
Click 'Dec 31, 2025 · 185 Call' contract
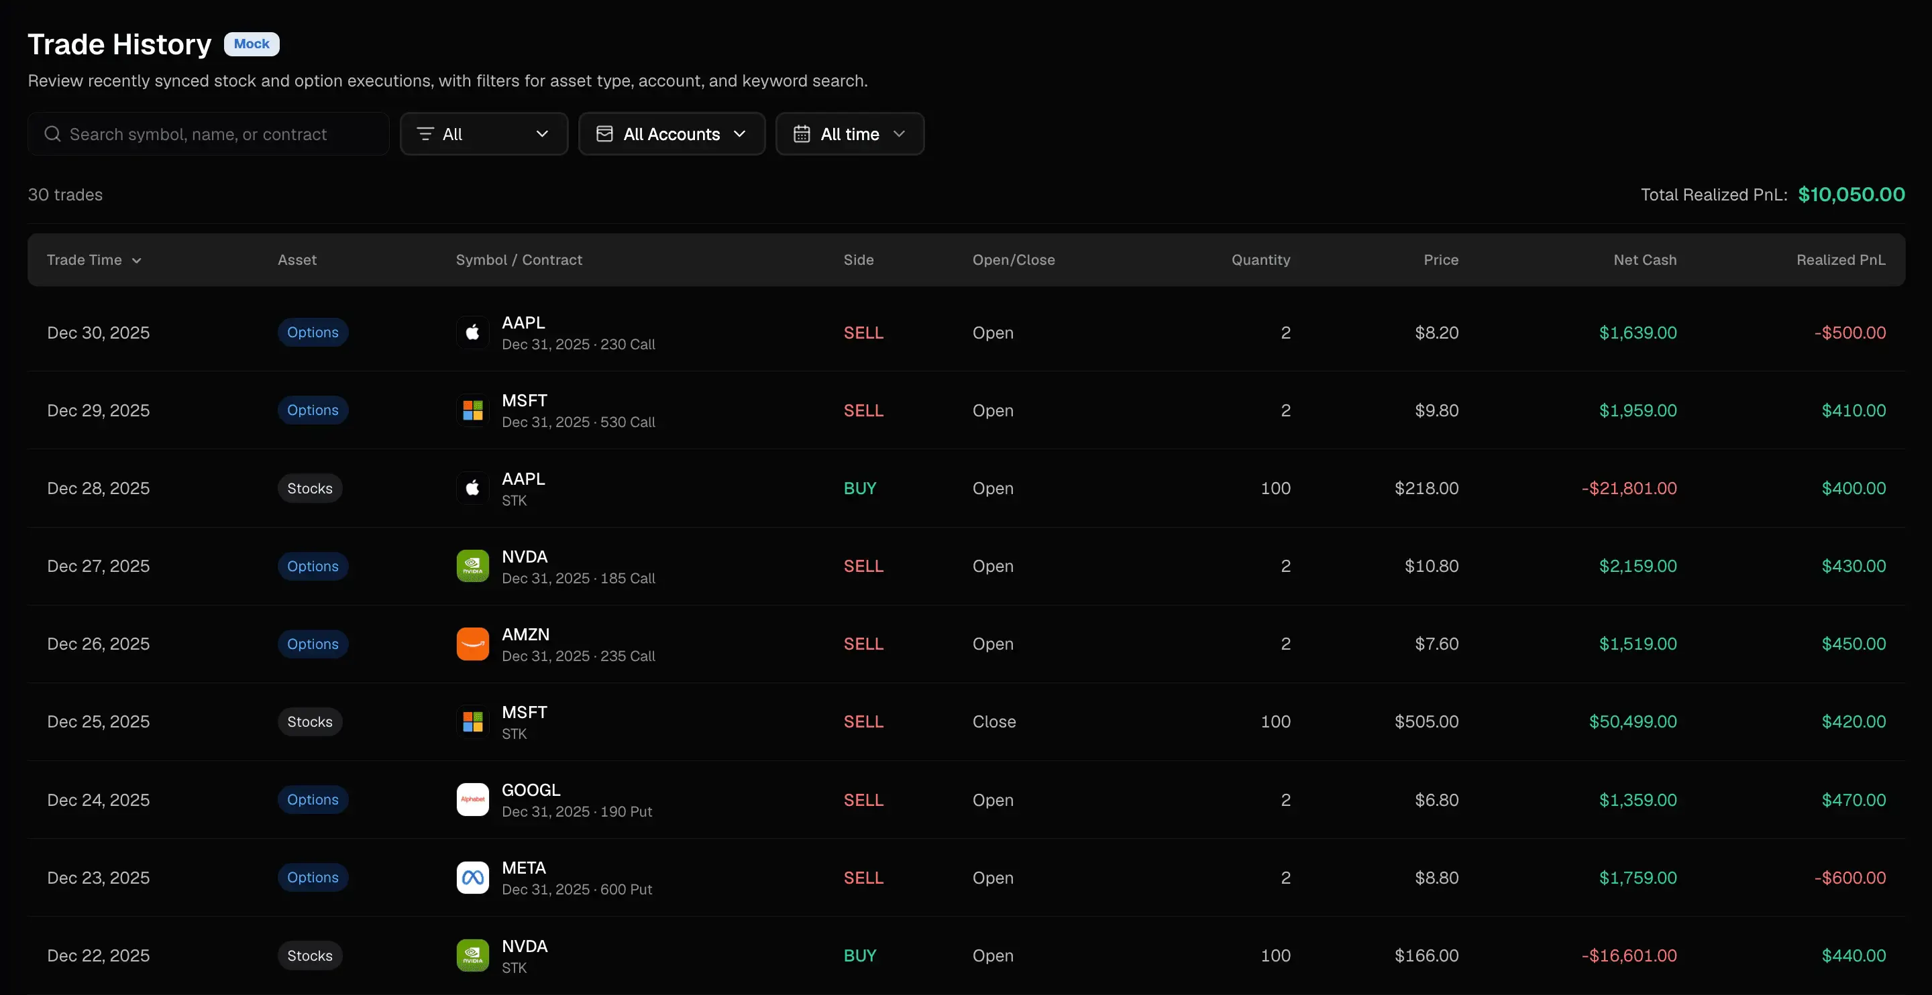[578, 578]
